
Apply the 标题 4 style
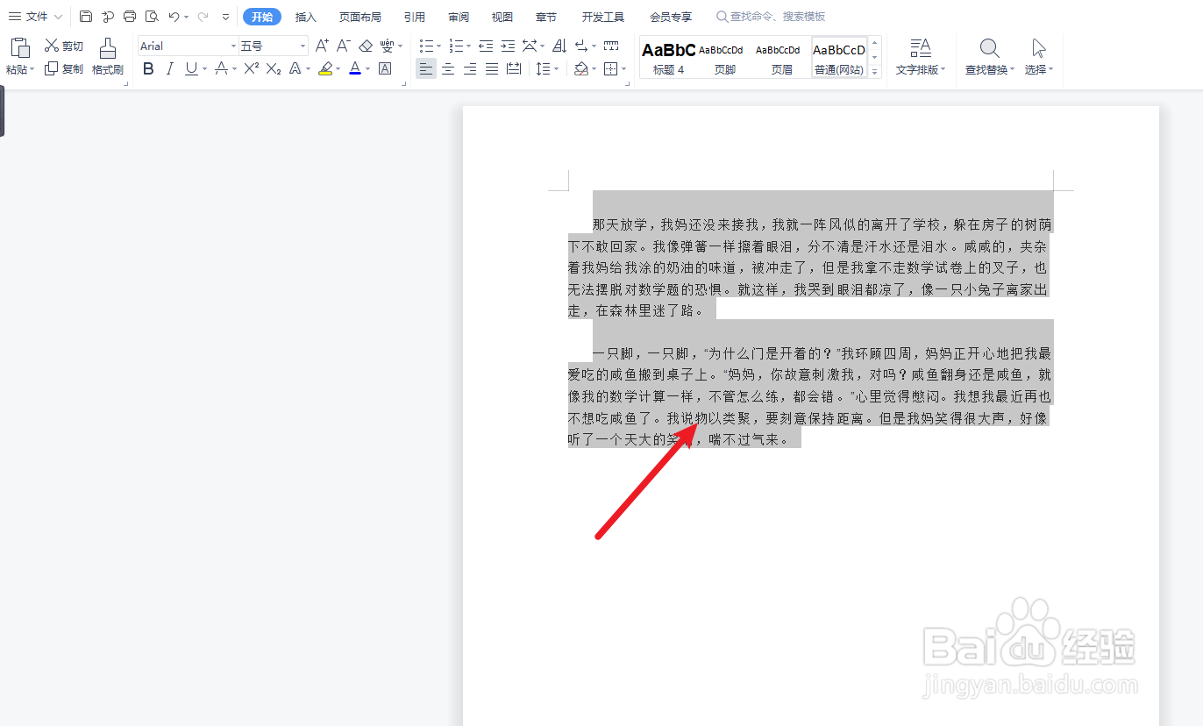tap(669, 57)
